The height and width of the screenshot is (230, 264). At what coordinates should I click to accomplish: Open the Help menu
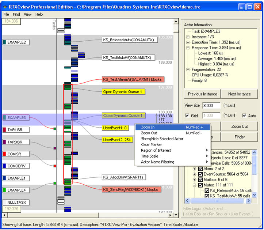tap(39, 14)
